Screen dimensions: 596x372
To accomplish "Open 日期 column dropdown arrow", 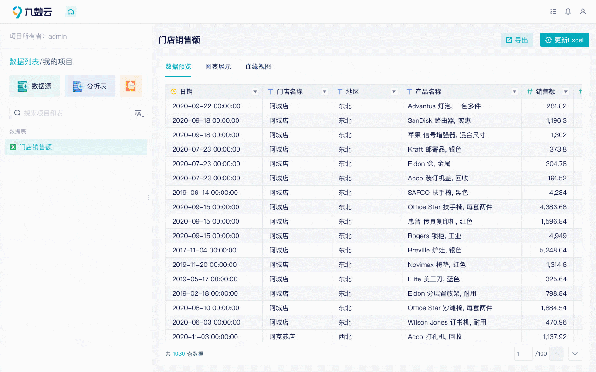I will pos(255,92).
